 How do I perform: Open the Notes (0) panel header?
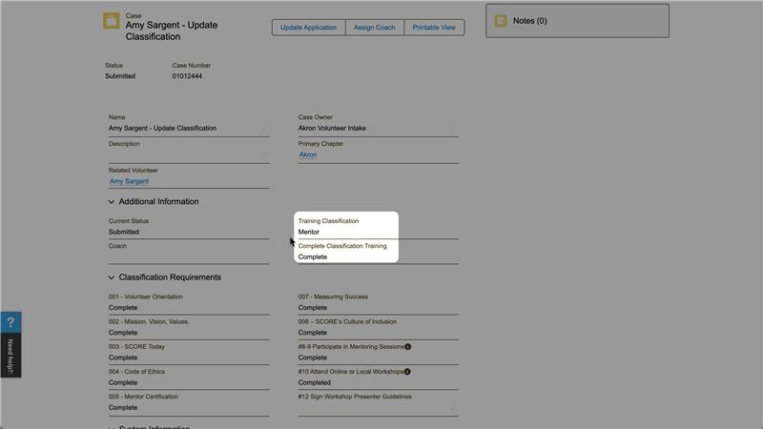pyautogui.click(x=530, y=21)
